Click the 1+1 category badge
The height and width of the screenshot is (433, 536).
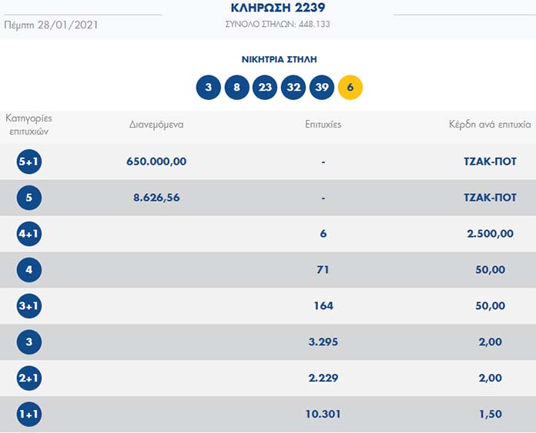click(29, 415)
